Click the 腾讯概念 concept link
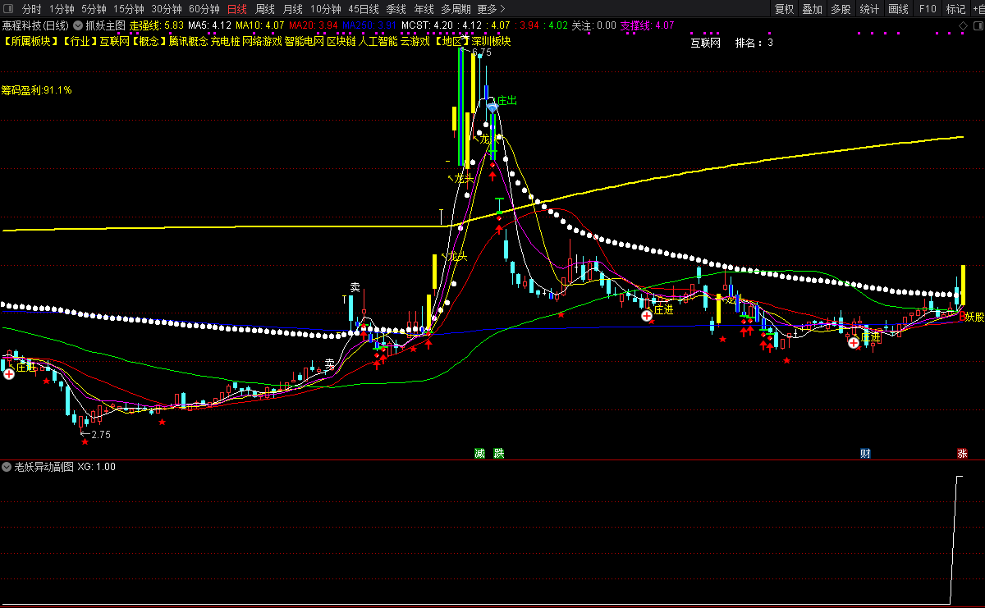The height and width of the screenshot is (608, 985). click(x=189, y=41)
